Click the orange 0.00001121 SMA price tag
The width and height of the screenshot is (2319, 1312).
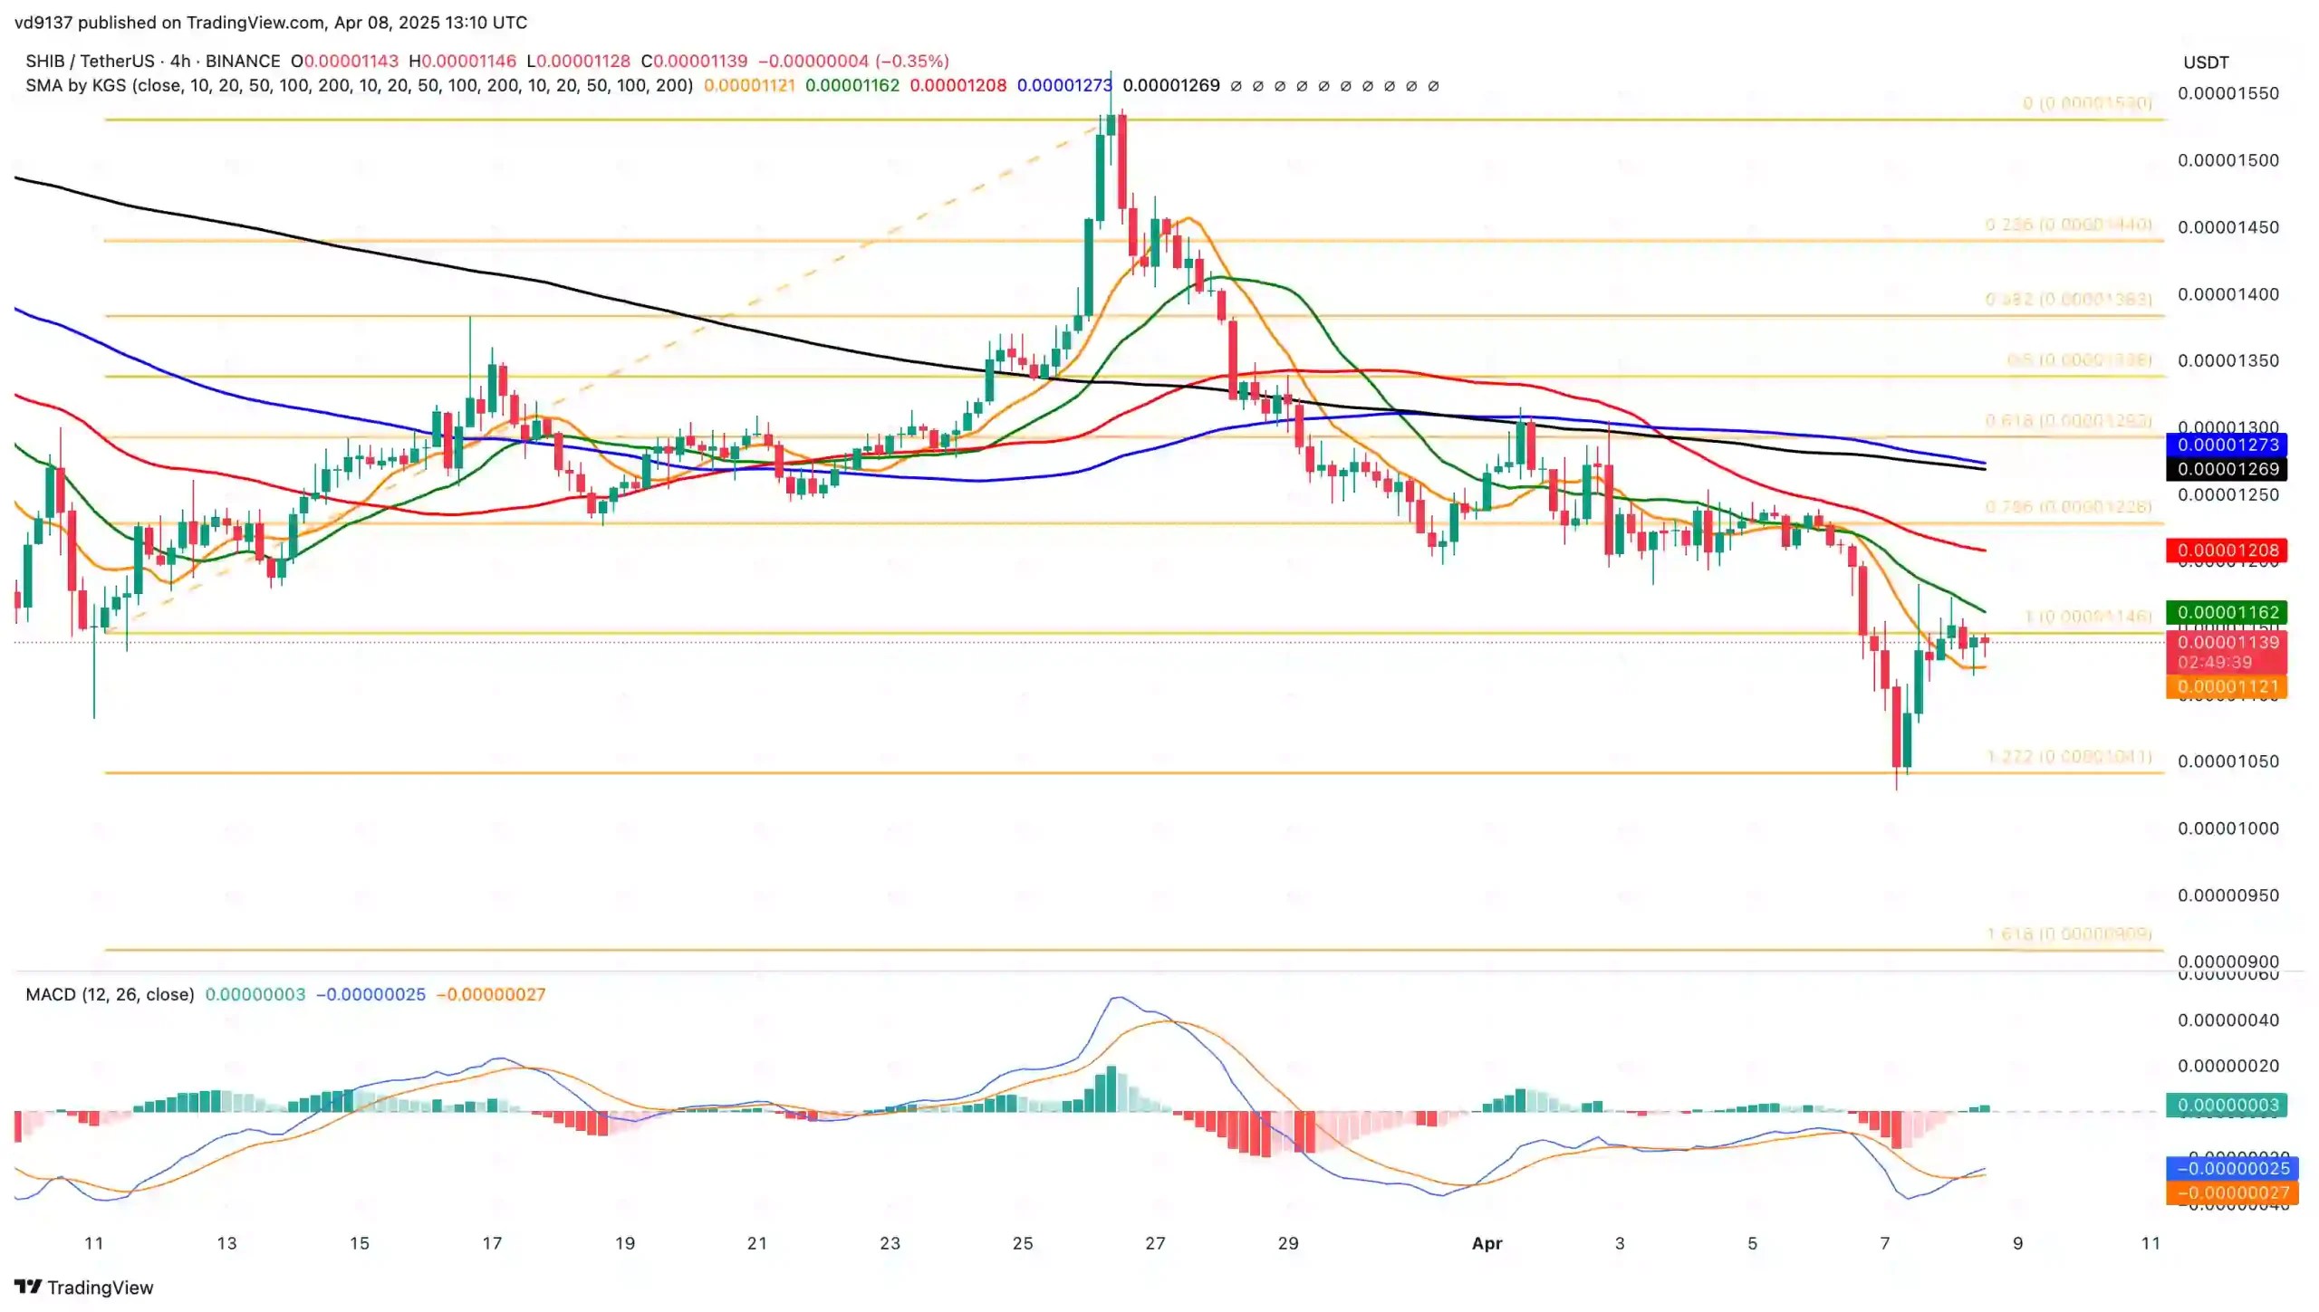(2227, 686)
